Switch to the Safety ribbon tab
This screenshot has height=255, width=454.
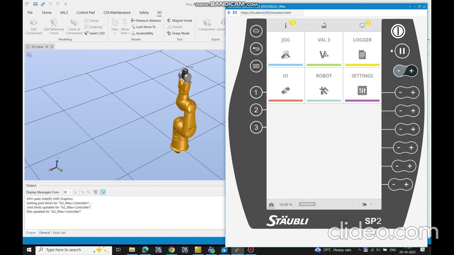click(144, 12)
